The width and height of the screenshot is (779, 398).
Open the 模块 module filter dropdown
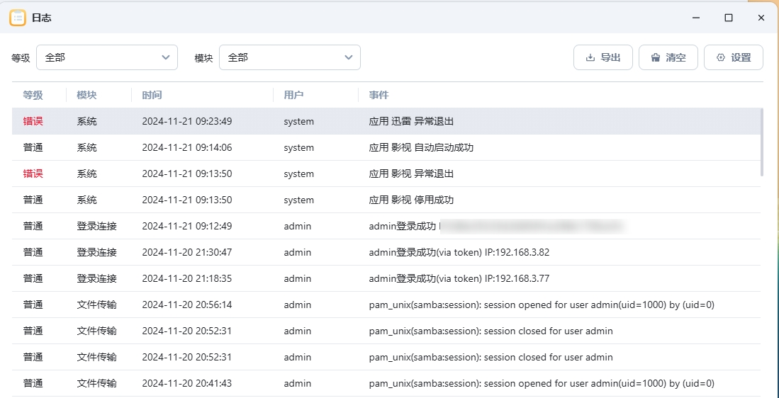pyautogui.click(x=290, y=57)
